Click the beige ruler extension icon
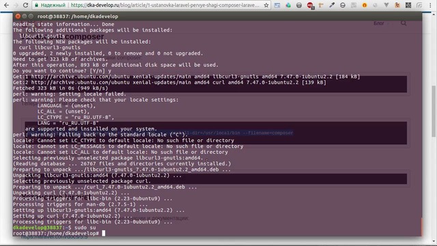437x246 pixels. coord(321,5)
